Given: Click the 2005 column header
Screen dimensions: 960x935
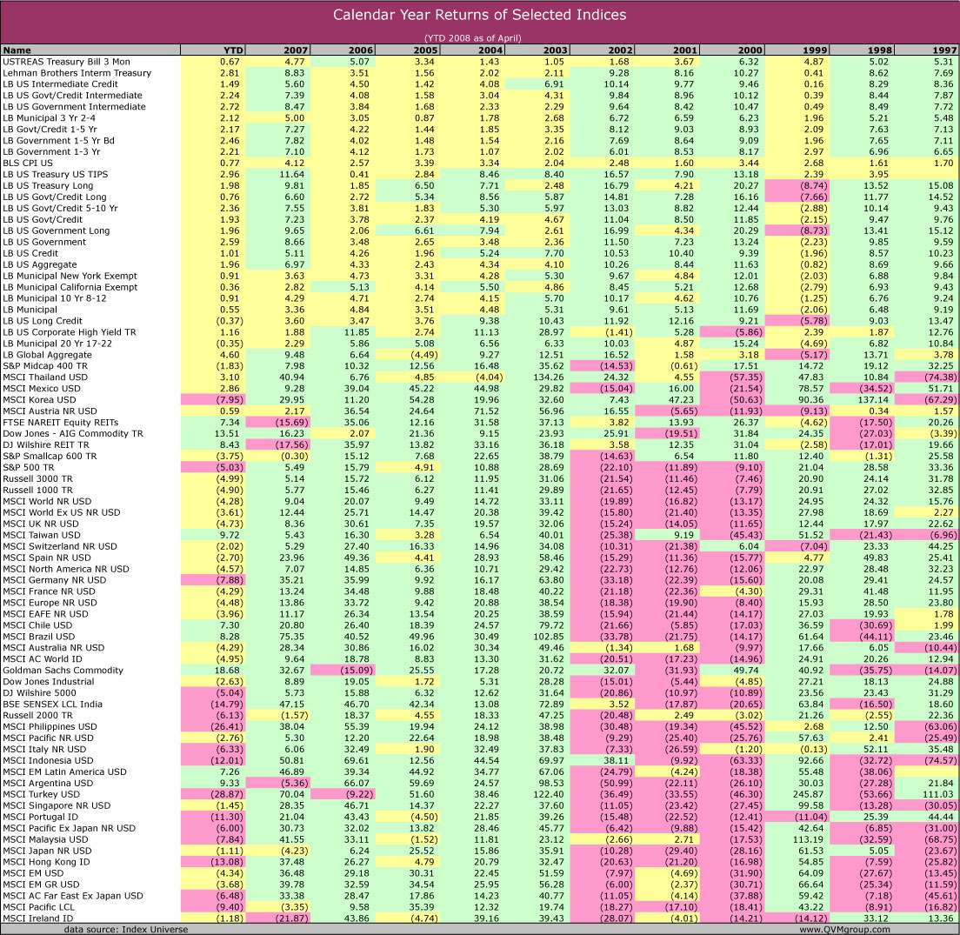Looking at the screenshot, I should tap(407, 50).
